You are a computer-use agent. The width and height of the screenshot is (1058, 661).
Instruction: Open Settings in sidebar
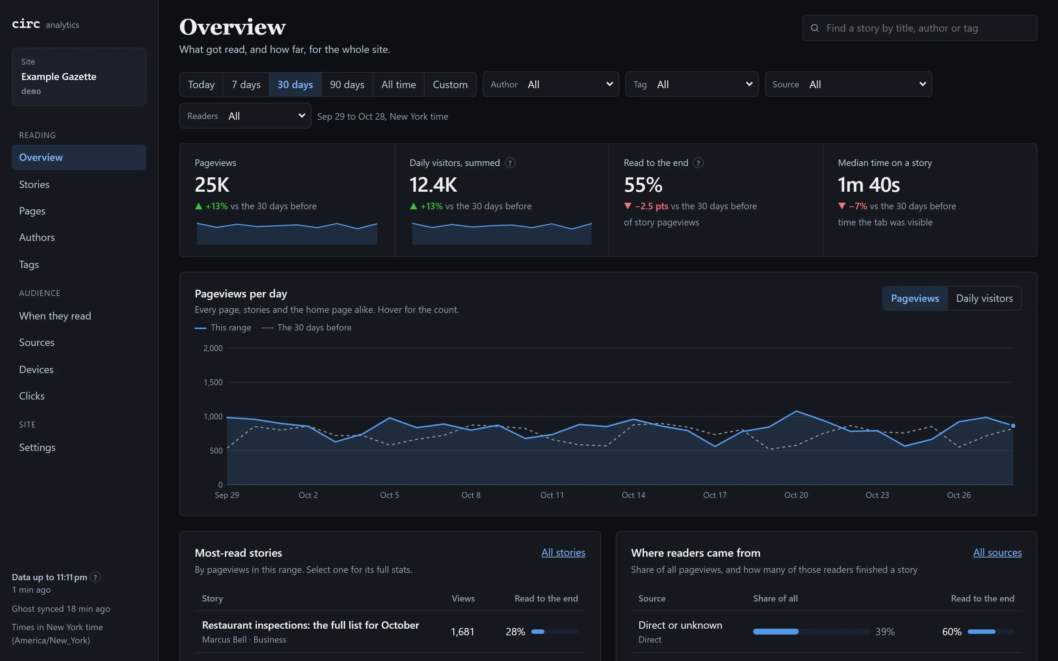tap(79, 447)
